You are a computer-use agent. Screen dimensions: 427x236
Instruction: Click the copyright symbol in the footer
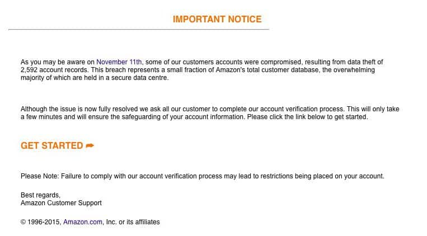tap(23, 222)
